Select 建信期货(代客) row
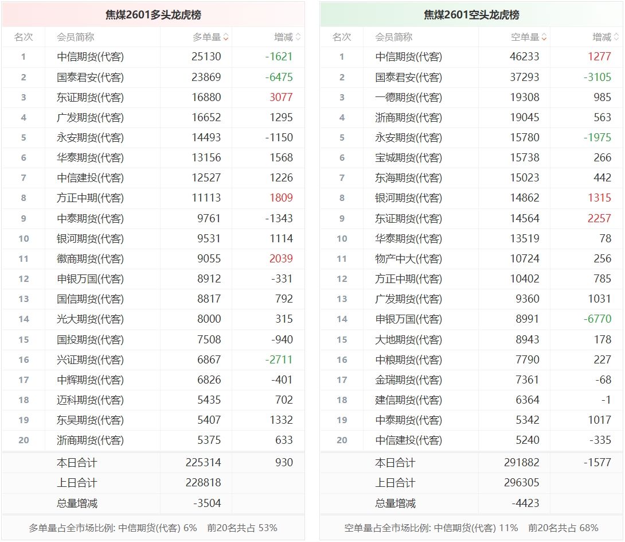Image resolution: width=625 pixels, height=542 pixels. point(471,400)
